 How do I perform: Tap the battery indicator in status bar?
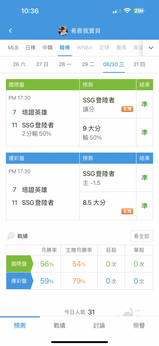(x=139, y=11)
